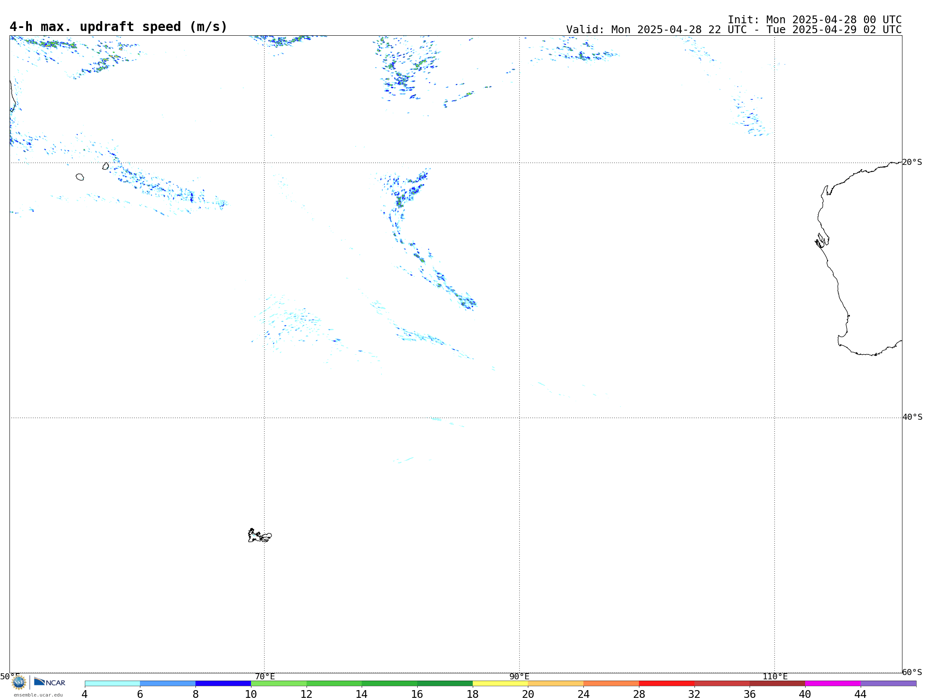Click the Init: Mon 2025-04-28 00 UTC text

coord(815,20)
